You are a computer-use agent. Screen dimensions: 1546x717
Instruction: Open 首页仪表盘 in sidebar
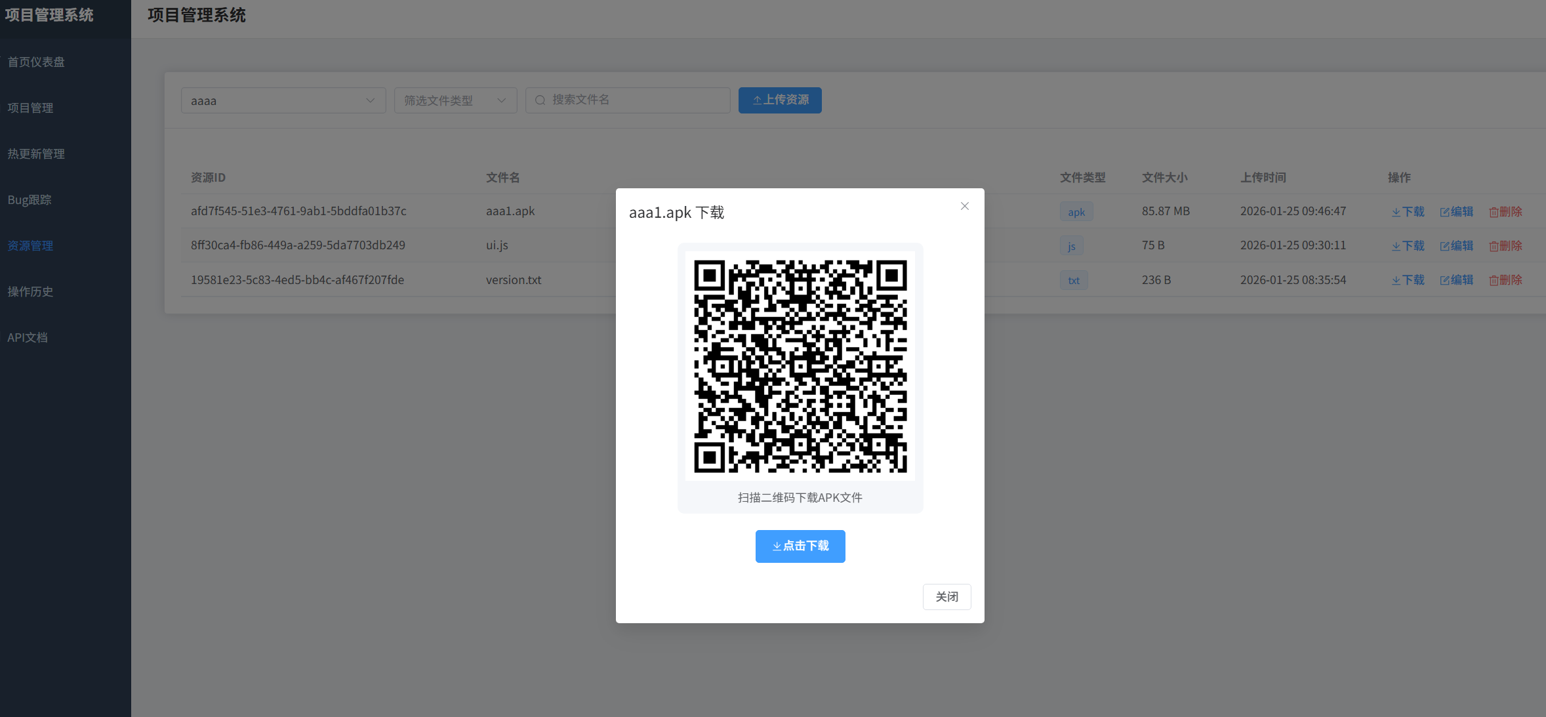tap(36, 62)
